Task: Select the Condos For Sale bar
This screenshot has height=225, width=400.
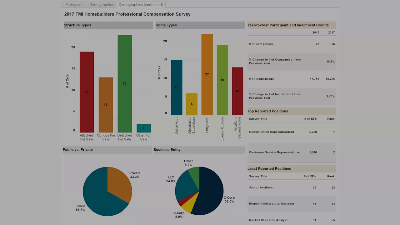Action: click(106, 105)
